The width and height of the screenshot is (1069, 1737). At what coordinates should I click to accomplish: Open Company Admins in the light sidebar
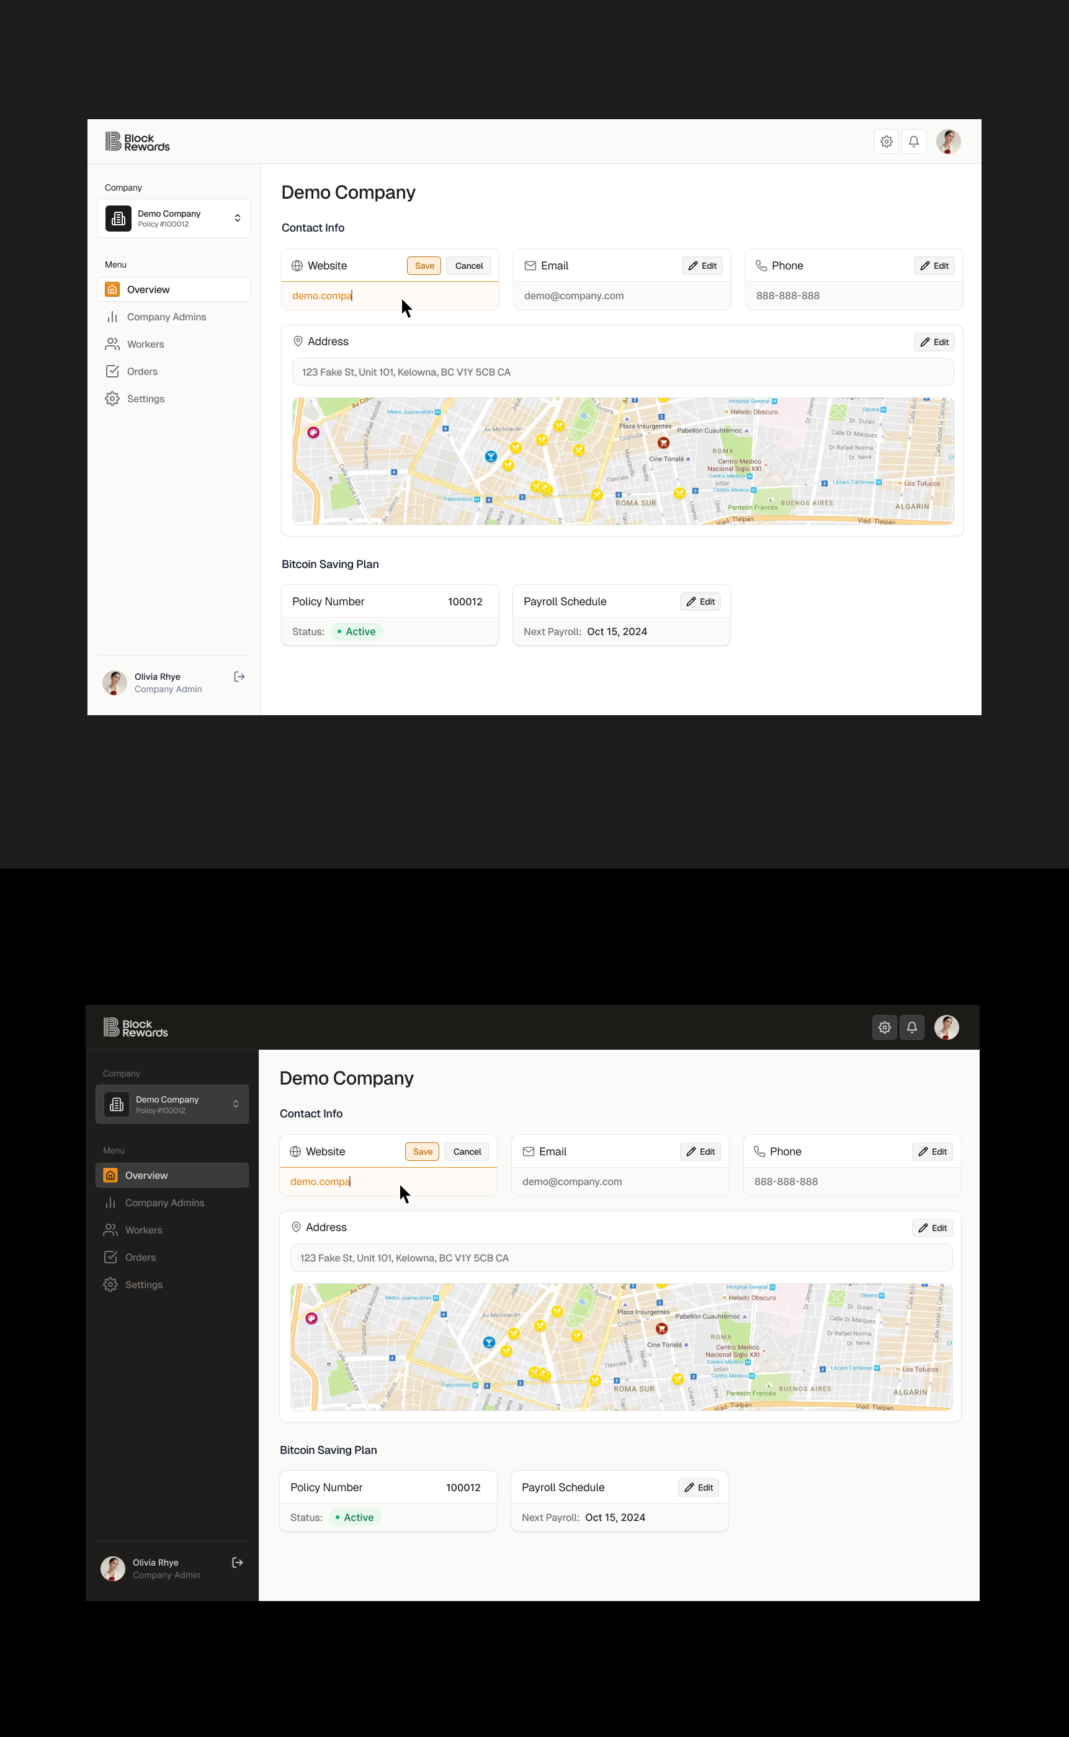coord(166,317)
